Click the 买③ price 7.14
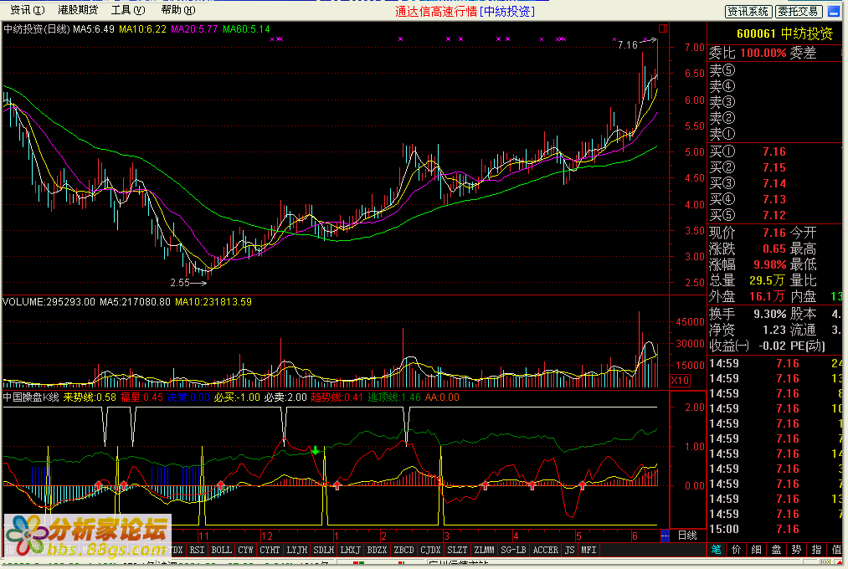This screenshot has width=848, height=569. (773, 184)
